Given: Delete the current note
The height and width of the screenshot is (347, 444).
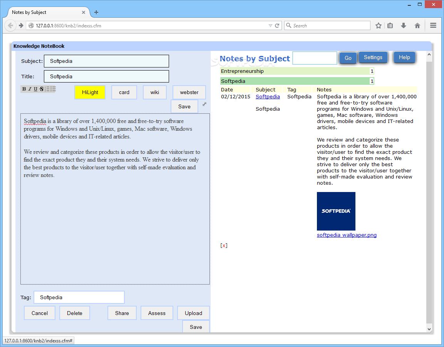Looking at the screenshot, I should pyautogui.click(x=75, y=313).
